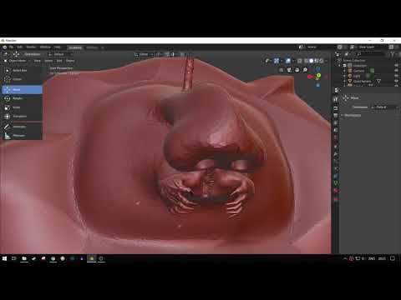
Task: Expand the Workspace panel
Action: click(x=353, y=115)
